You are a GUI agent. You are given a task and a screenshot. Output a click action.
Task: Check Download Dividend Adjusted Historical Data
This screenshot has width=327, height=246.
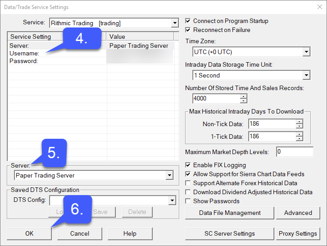[x=188, y=192]
